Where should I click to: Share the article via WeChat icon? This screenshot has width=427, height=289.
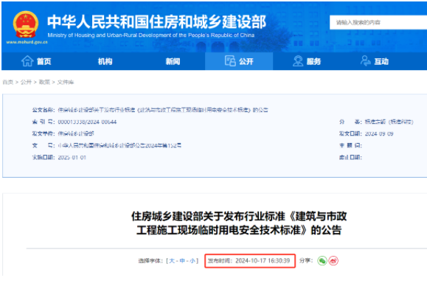[x=322, y=261]
